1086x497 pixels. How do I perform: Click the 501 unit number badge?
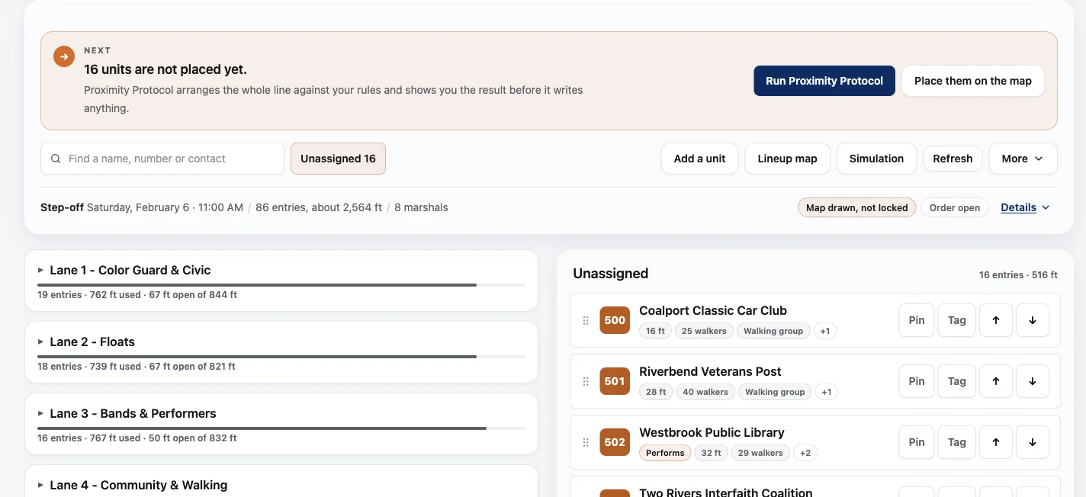615,381
